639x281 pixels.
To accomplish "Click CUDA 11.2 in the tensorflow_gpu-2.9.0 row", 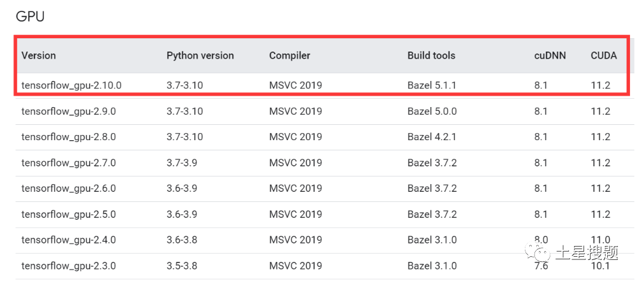I will [600, 111].
